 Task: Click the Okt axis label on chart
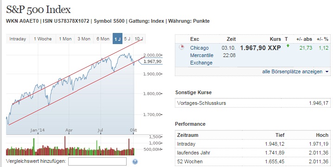point(134,130)
